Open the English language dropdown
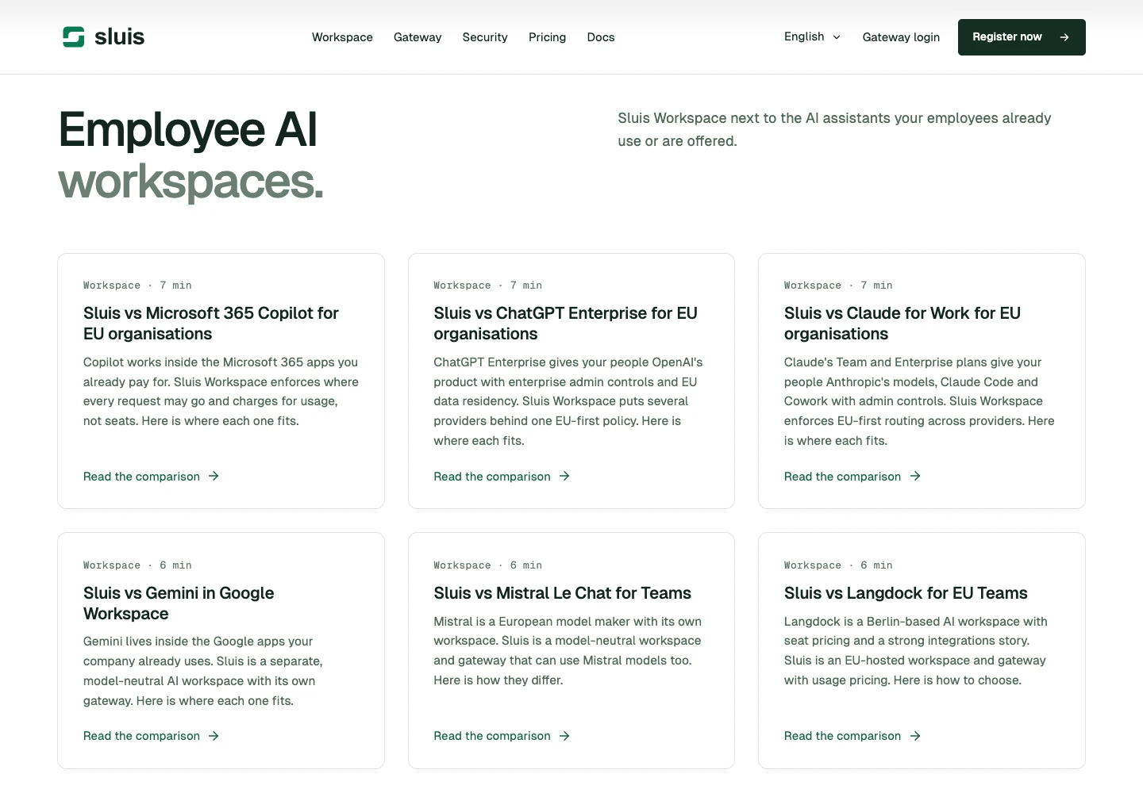The width and height of the screenshot is (1143, 793). [812, 36]
